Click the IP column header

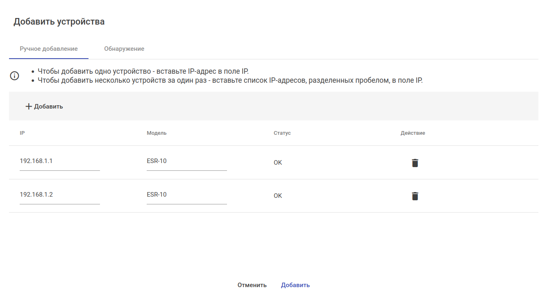tap(22, 133)
